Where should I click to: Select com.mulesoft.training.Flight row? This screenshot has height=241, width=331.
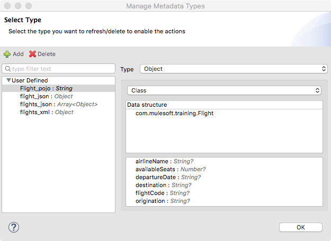pos(224,113)
